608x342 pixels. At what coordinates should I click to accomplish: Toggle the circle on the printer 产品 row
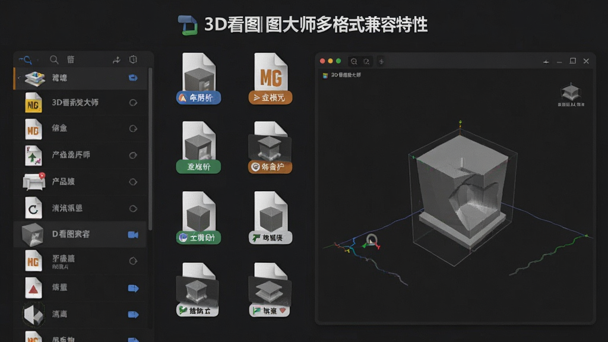coord(133,182)
